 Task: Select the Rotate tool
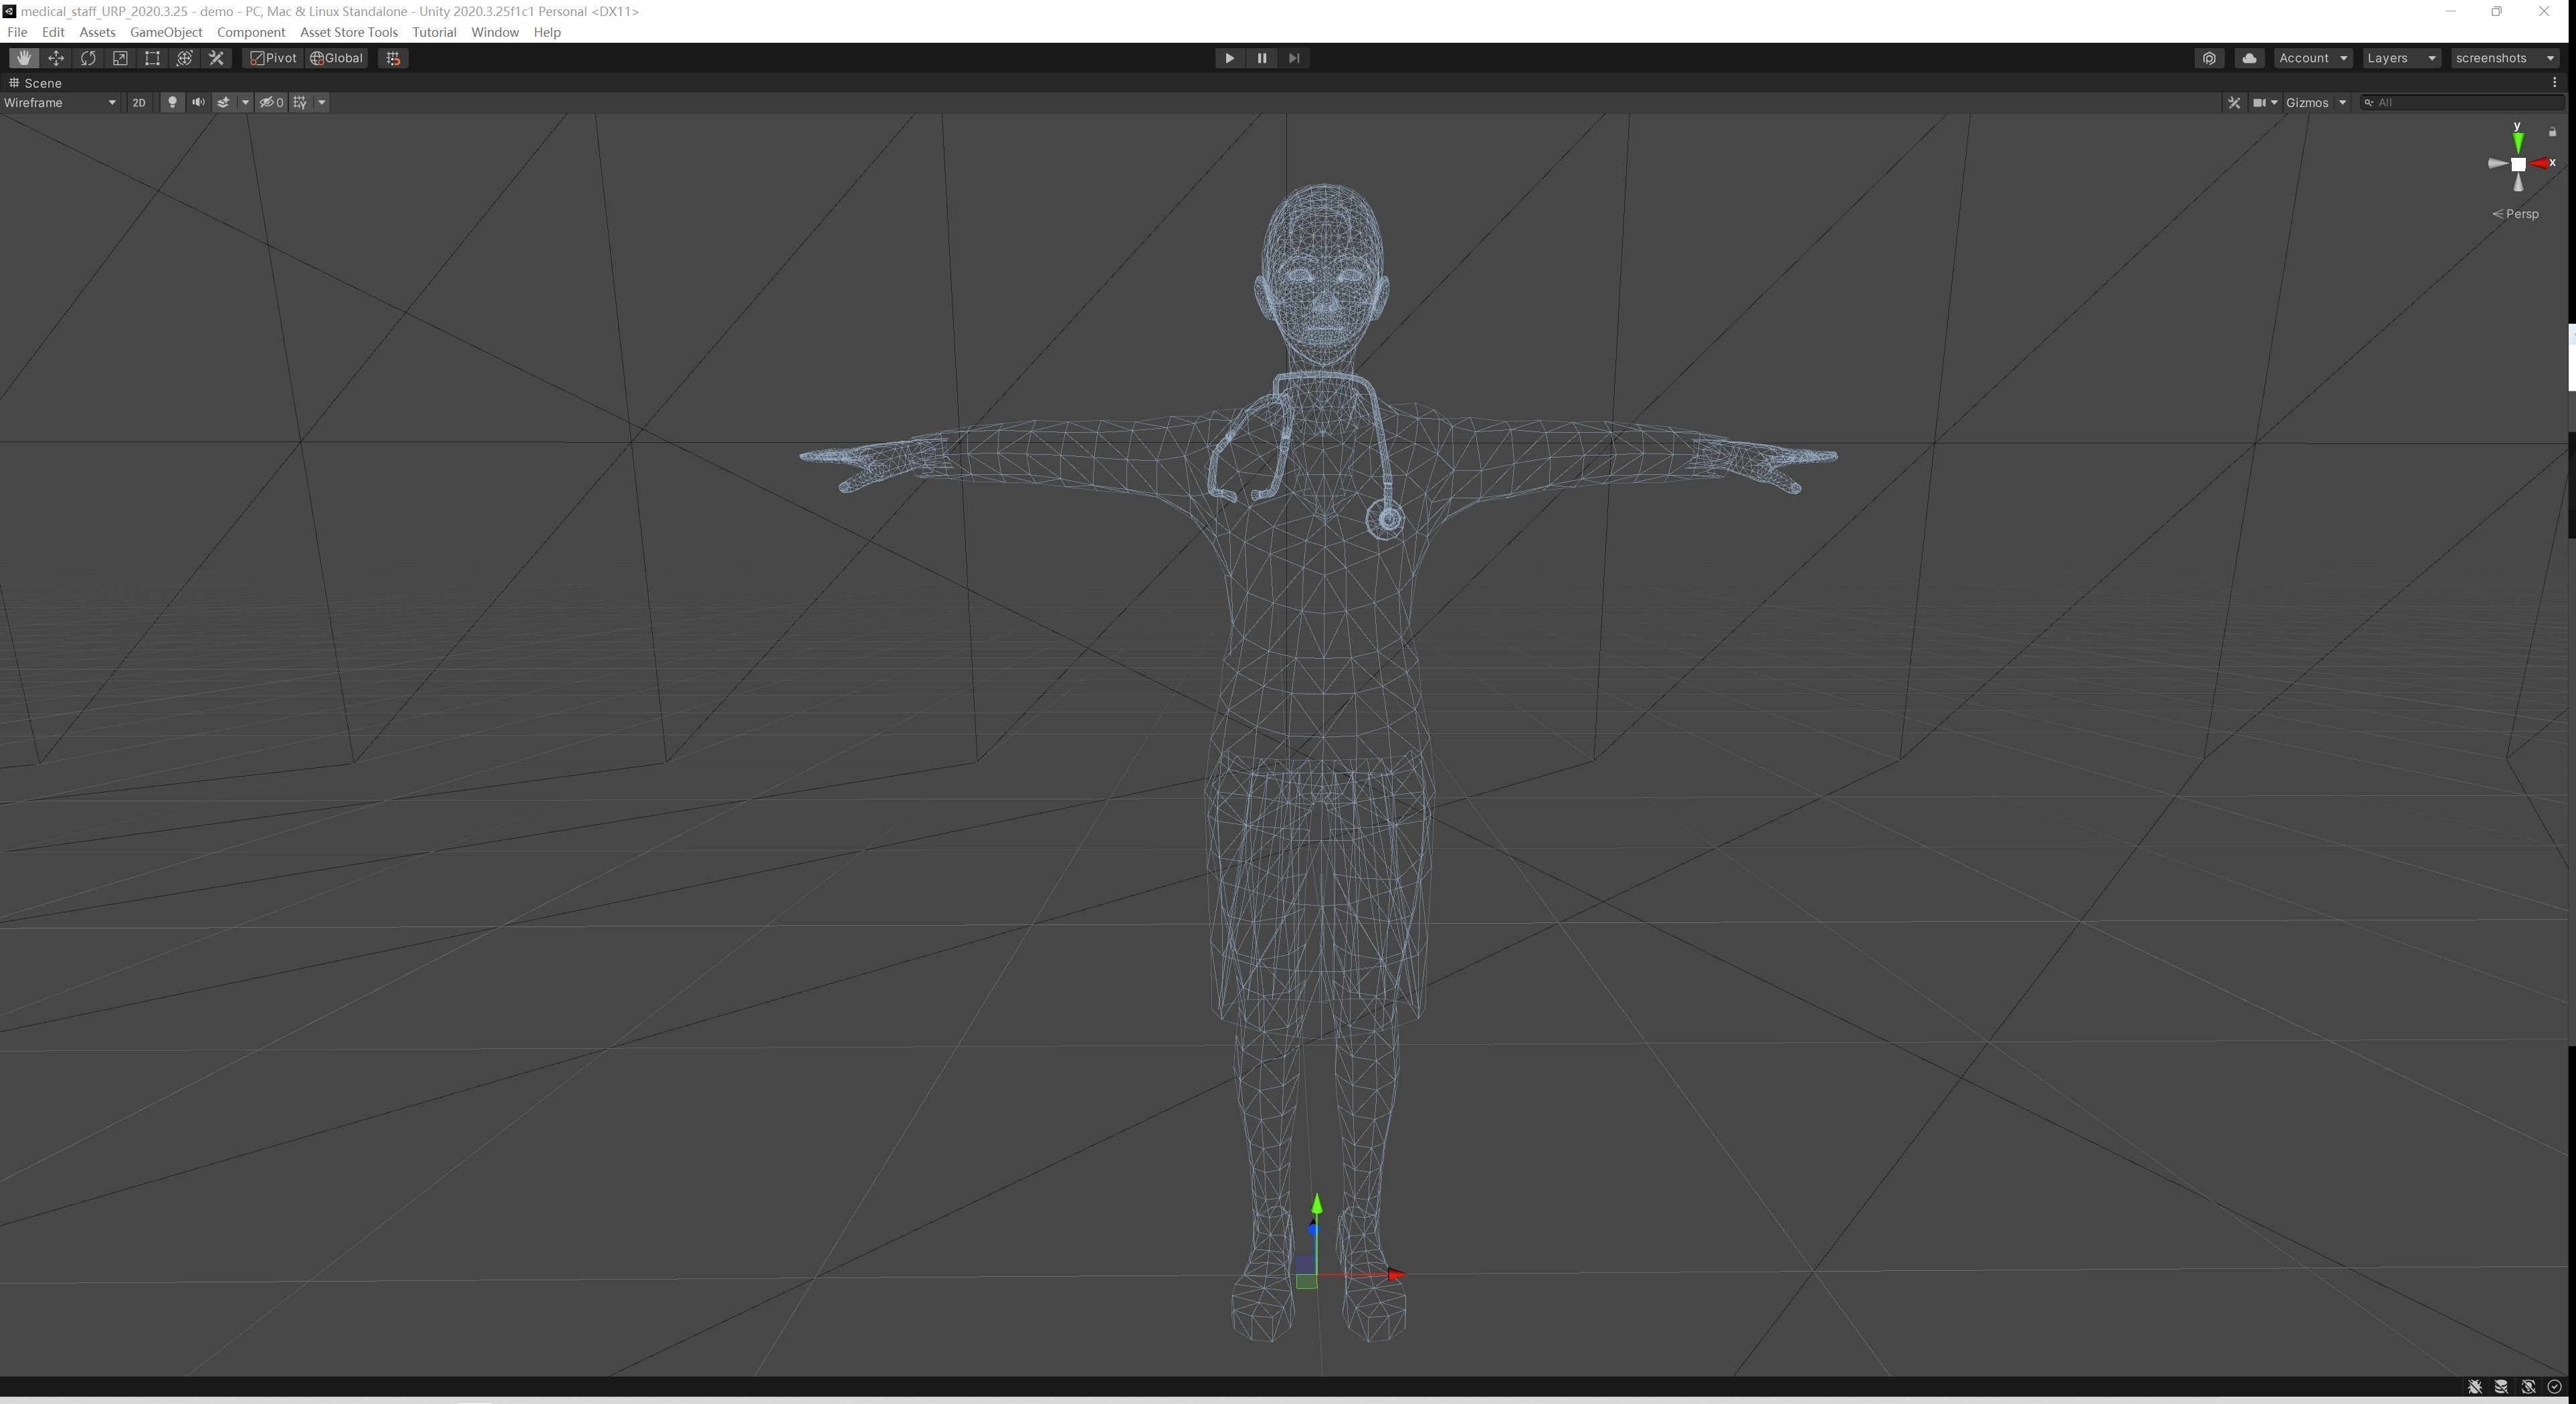(x=88, y=58)
